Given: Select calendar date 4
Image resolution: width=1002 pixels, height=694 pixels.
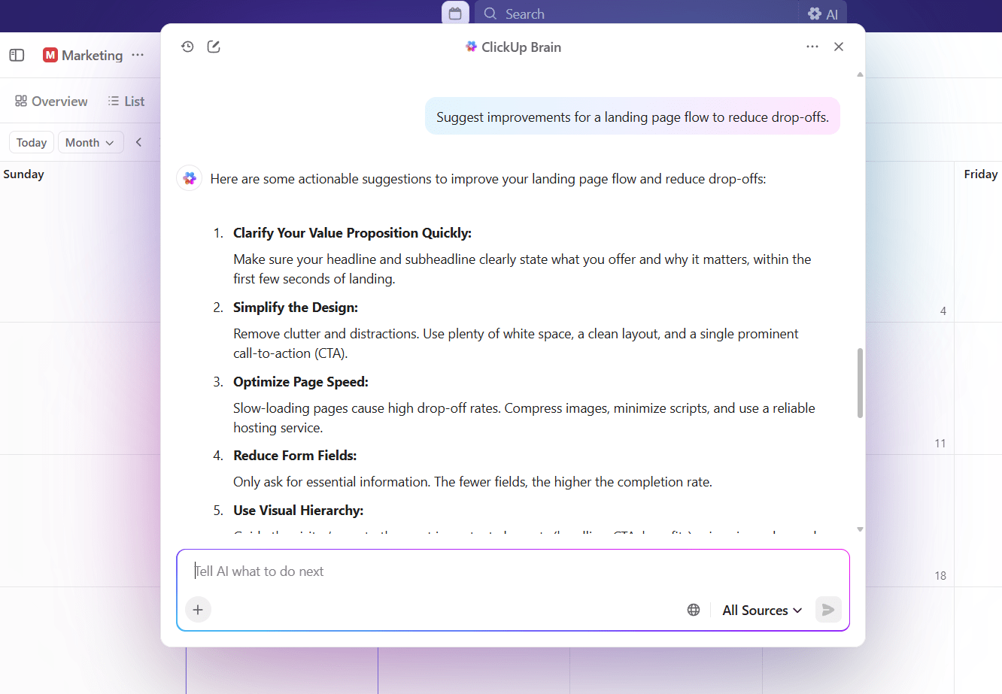Looking at the screenshot, I should 943,311.
